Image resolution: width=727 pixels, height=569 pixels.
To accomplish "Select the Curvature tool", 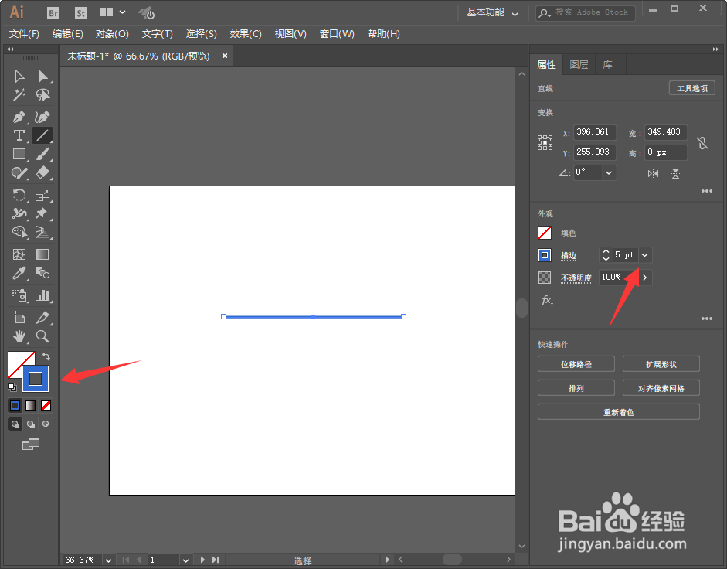I will tap(42, 117).
